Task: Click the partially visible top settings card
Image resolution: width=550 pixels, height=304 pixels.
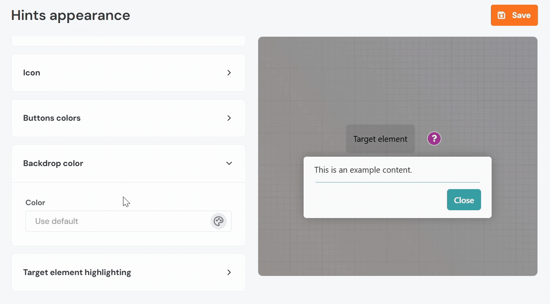Action: click(128, 41)
